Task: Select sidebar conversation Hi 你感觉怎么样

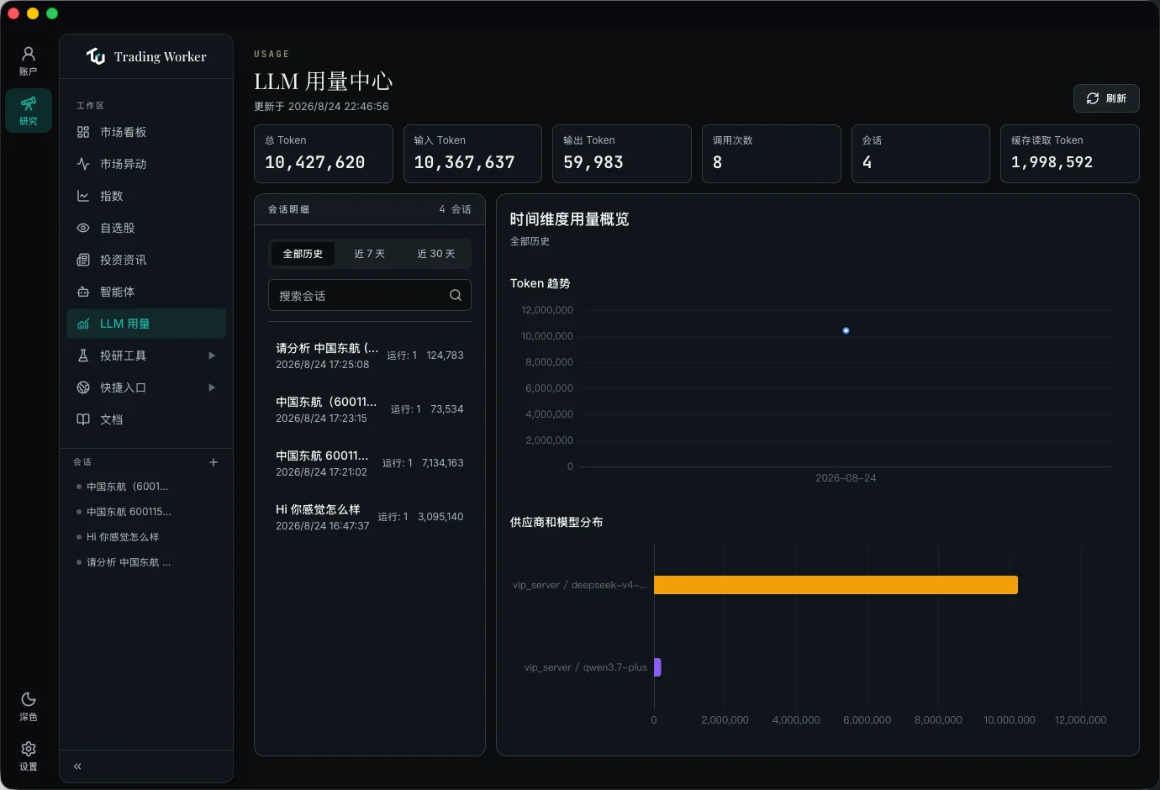Action: point(123,537)
